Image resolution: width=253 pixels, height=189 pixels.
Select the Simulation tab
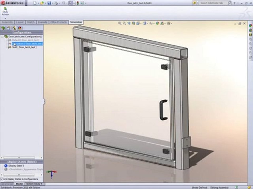coord(76,22)
